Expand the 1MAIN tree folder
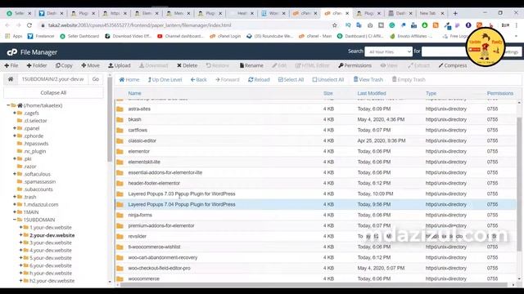Image resolution: width=524 pixels, height=294 pixels. (15, 212)
